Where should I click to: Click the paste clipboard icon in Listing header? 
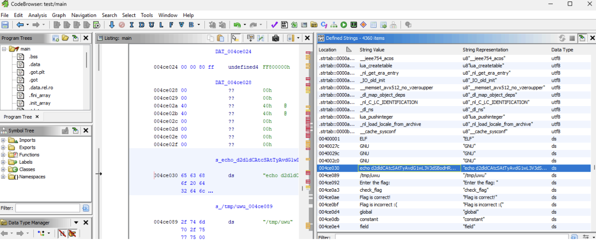point(220,38)
